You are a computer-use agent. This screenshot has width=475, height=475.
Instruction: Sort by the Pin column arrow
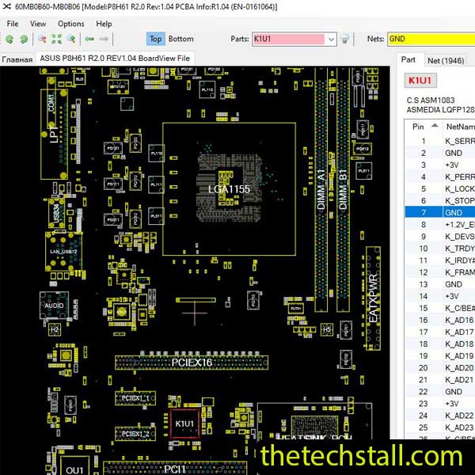coord(435,125)
